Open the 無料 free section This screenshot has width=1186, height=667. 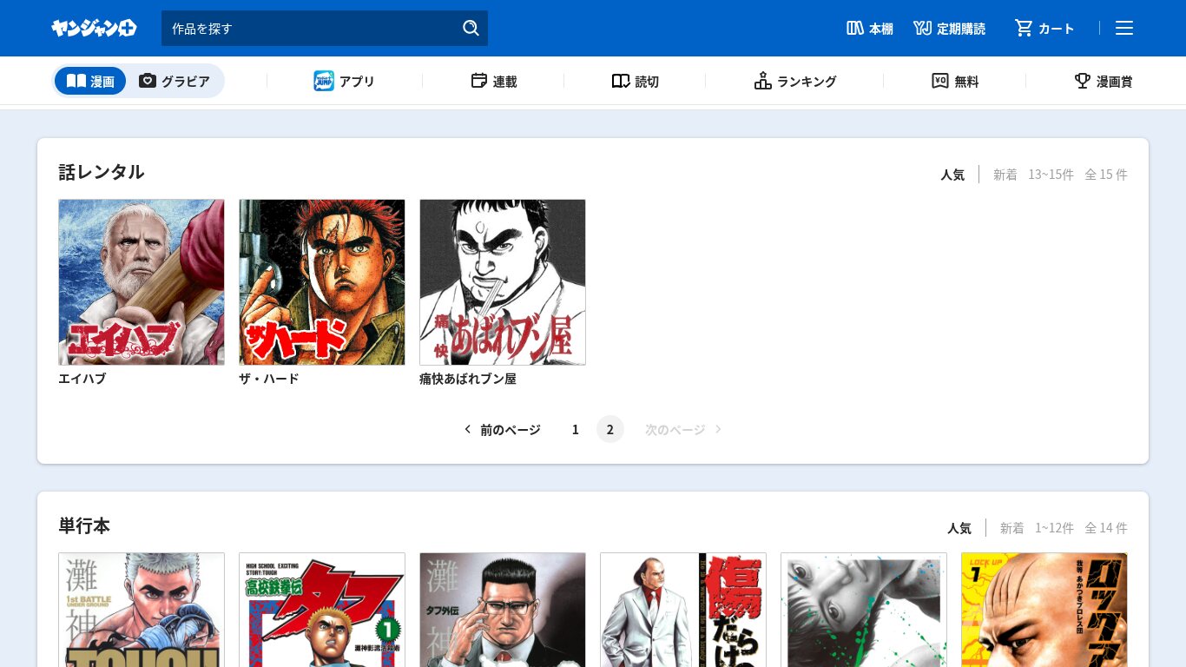(x=954, y=81)
